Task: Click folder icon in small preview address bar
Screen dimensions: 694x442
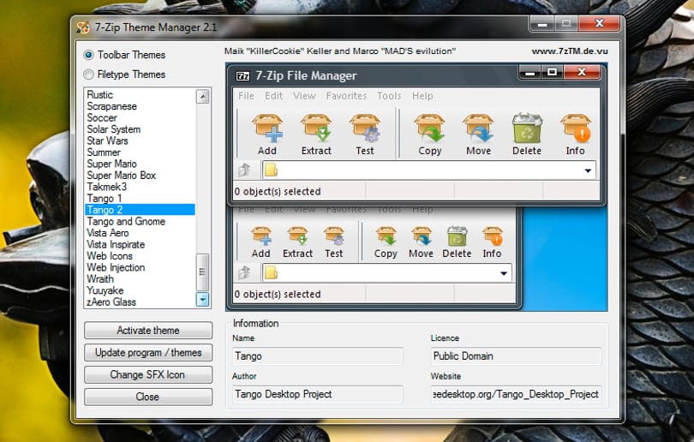Action: [x=272, y=272]
